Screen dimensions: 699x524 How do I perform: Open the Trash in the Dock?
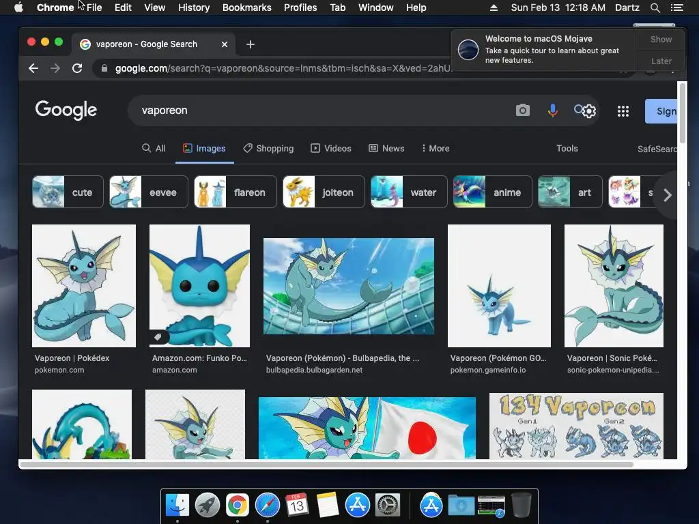tap(521, 505)
